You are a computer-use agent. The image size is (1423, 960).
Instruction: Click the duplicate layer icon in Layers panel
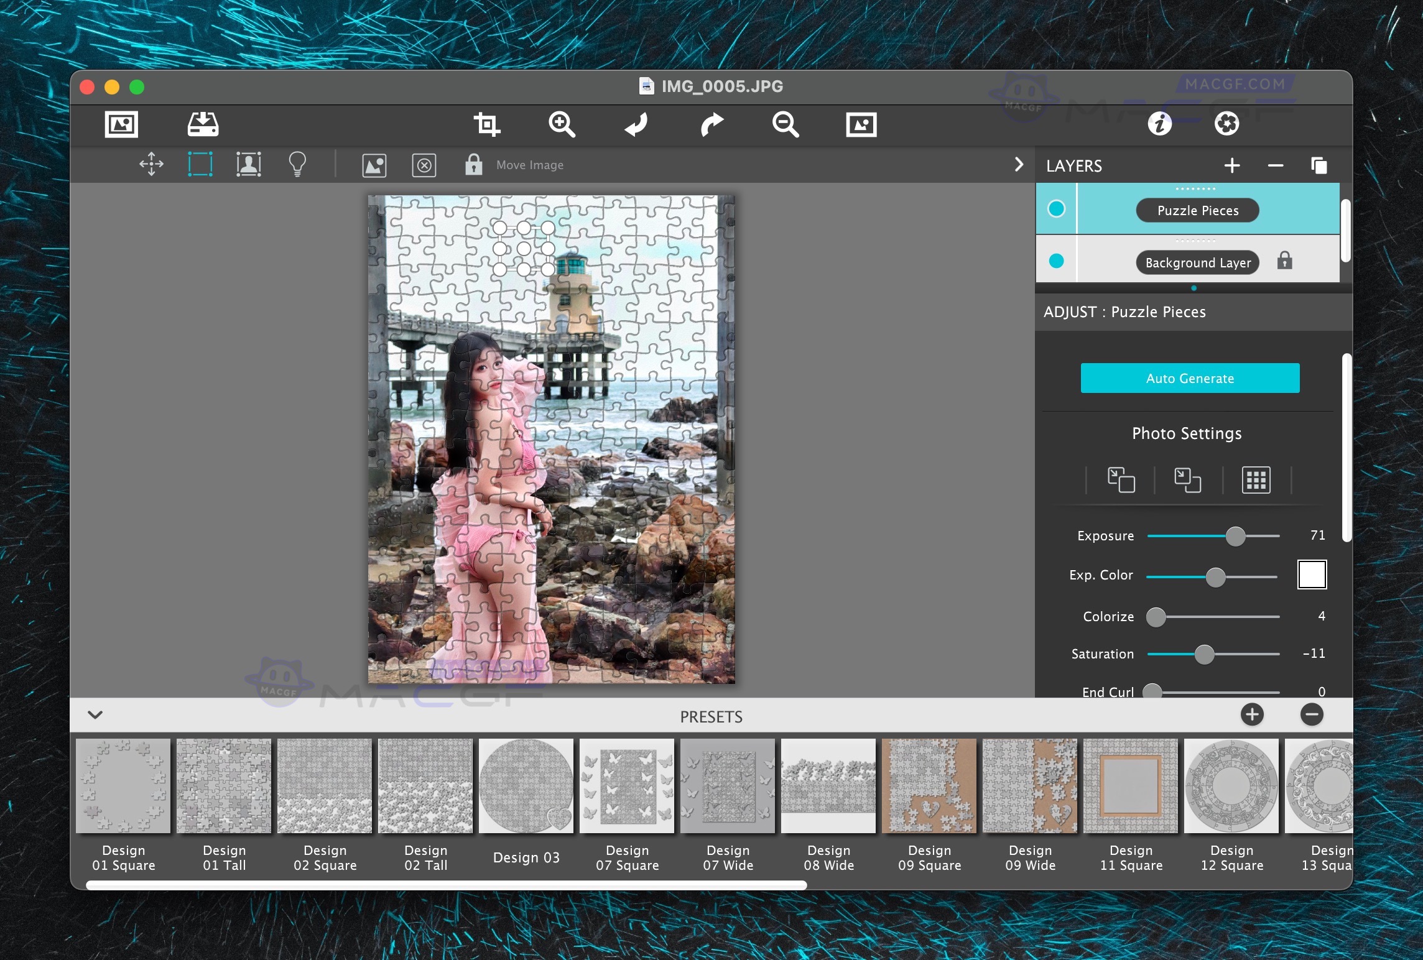tap(1319, 165)
